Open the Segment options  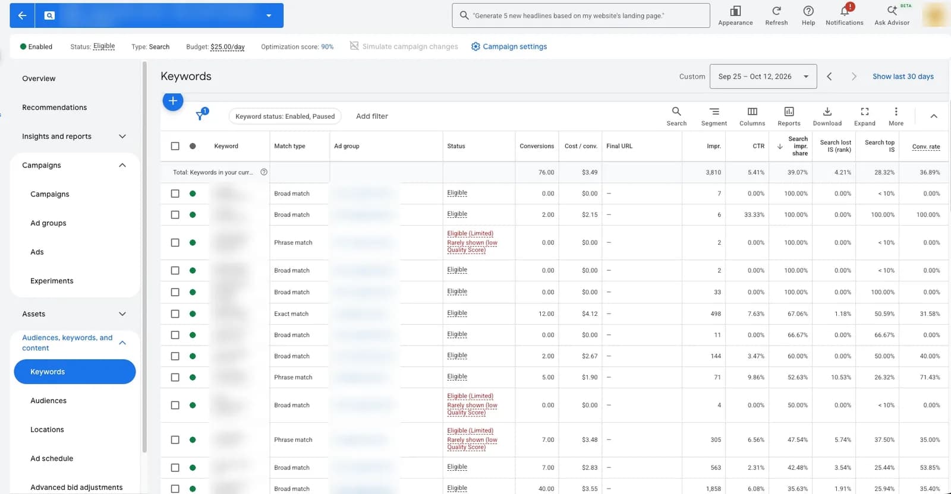click(x=714, y=116)
